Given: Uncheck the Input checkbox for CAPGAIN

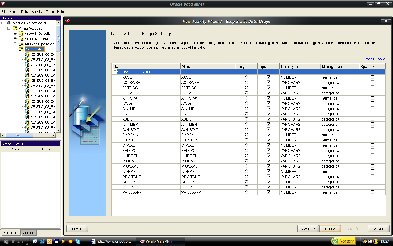Looking at the screenshot, I should click(x=269, y=135).
